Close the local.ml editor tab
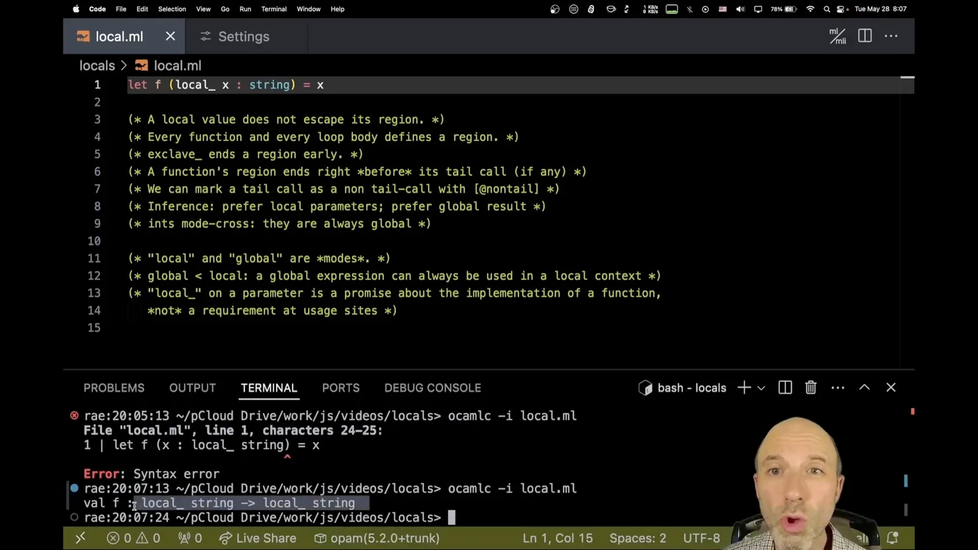The image size is (978, 550). tap(171, 36)
